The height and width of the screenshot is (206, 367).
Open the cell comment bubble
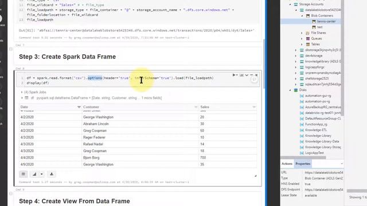point(254,80)
